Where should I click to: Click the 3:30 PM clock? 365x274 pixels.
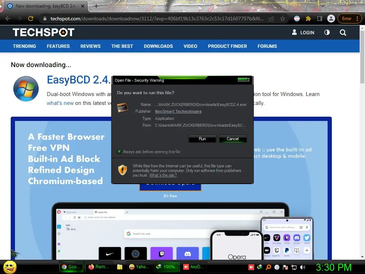(x=334, y=267)
